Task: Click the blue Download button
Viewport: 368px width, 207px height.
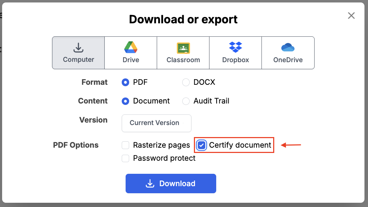Action: [x=171, y=183]
